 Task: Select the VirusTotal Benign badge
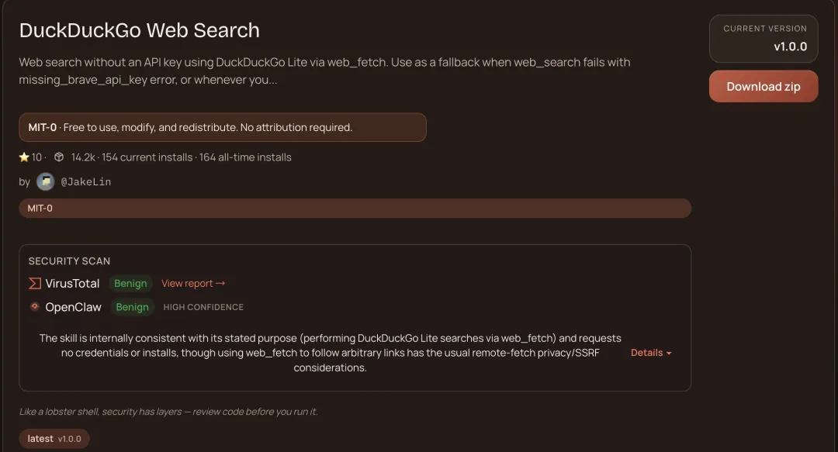pyautogui.click(x=130, y=283)
